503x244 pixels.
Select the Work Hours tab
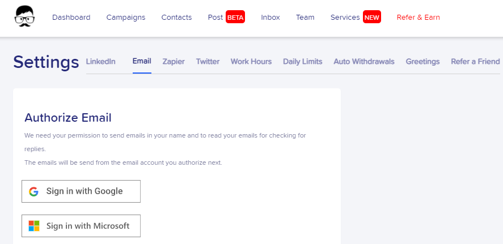(x=251, y=62)
